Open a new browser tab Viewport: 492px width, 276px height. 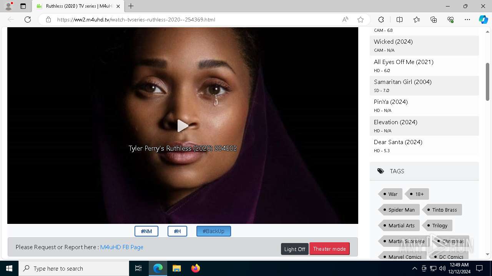131,6
